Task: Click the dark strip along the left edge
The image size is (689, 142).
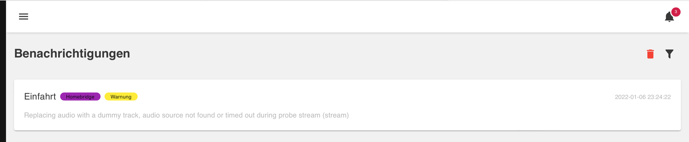Action: [3, 71]
